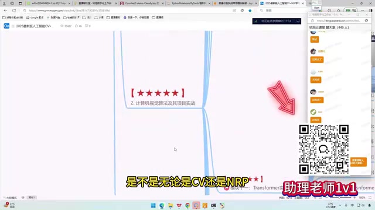Switch to the arXiv browser tab
This screenshot has width=375, height=210.
49,3
